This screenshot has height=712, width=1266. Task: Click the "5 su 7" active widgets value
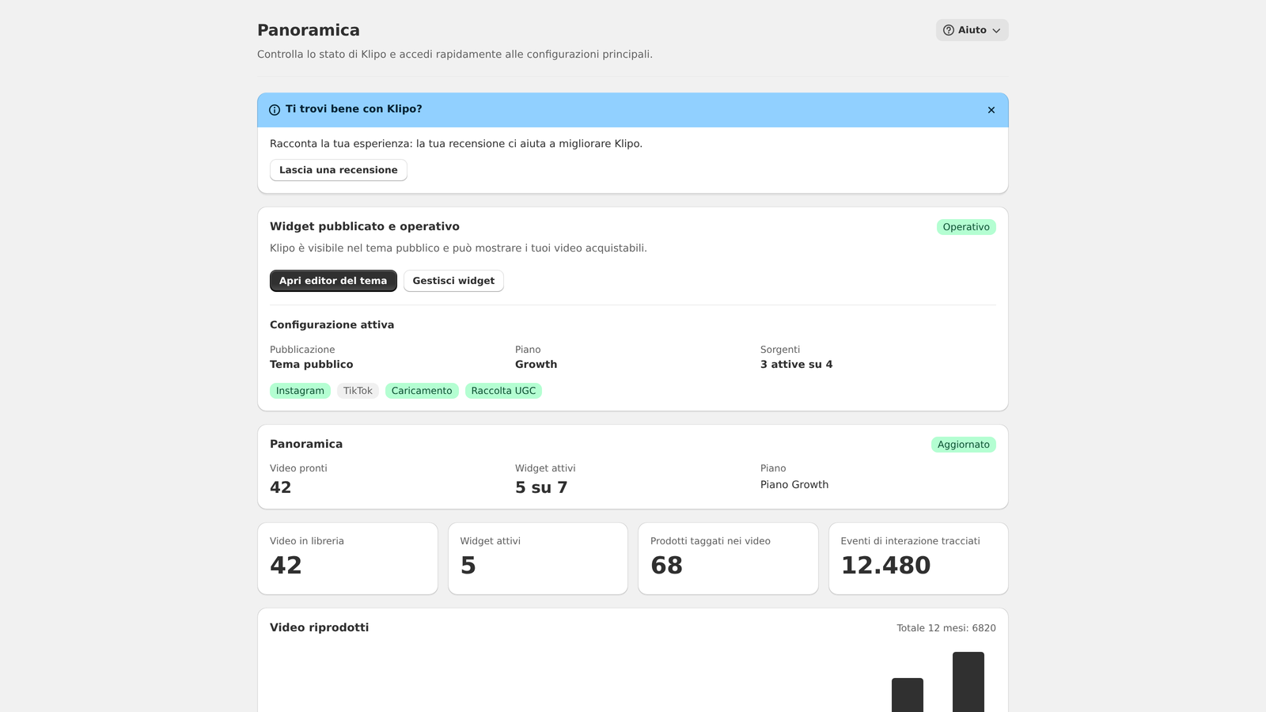[541, 487]
